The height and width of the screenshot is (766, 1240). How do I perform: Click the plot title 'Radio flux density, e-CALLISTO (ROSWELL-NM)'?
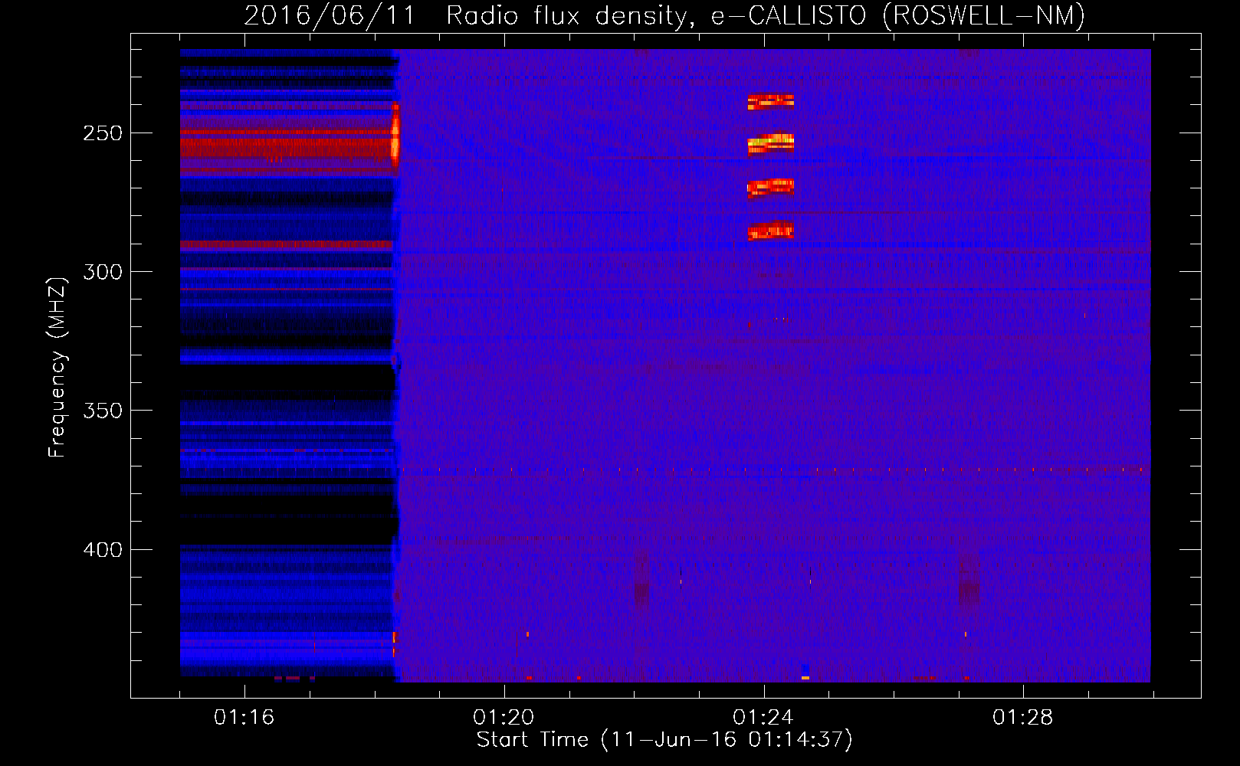(766, 15)
